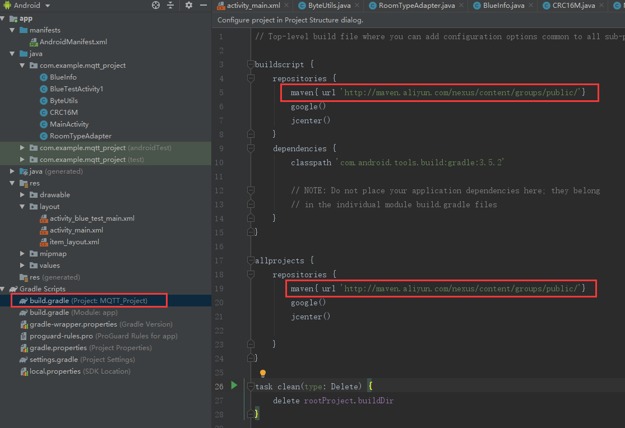This screenshot has height=428, width=625.
Task: Open the CRC16M class
Action: coord(63,113)
